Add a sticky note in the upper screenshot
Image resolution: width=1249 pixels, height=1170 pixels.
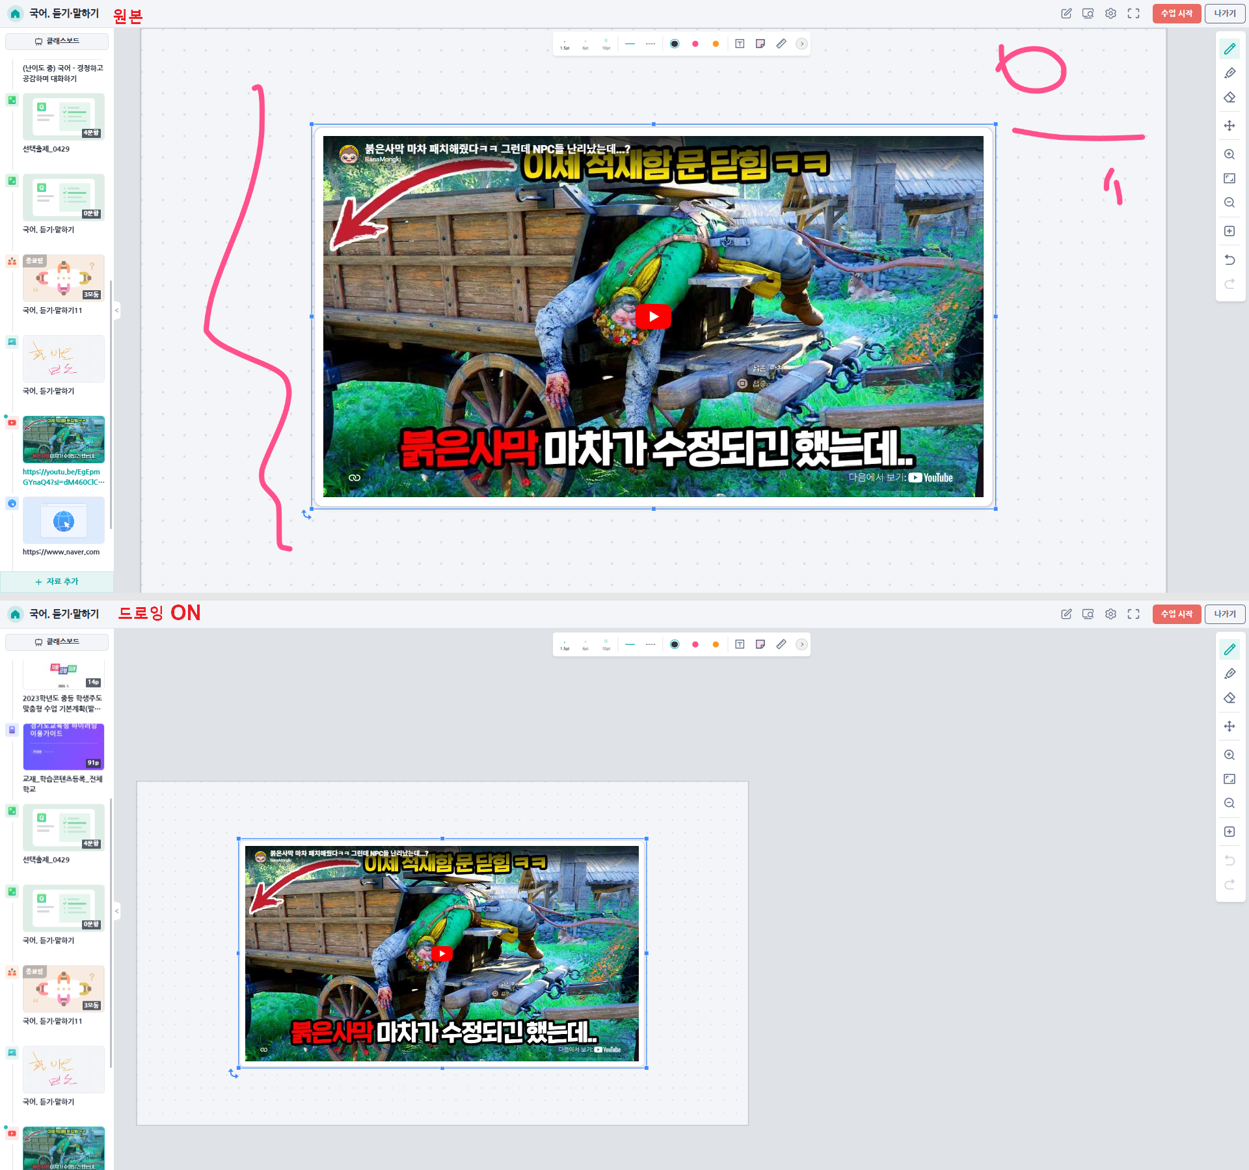click(760, 44)
